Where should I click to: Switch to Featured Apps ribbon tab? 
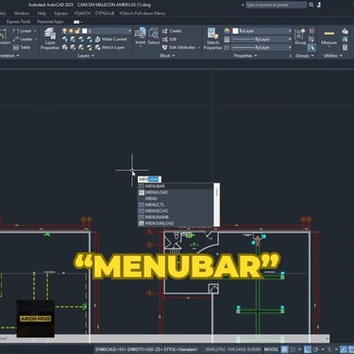click(x=50, y=22)
